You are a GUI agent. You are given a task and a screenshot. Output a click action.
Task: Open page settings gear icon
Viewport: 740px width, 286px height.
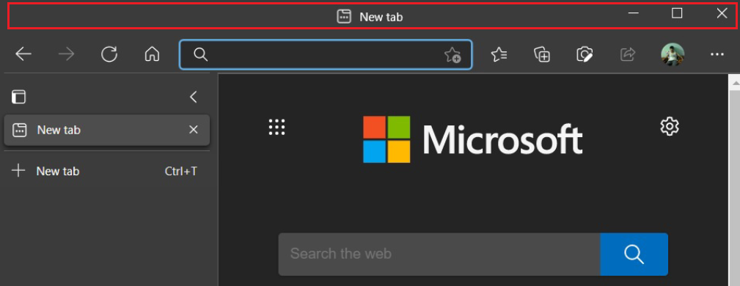tap(669, 126)
